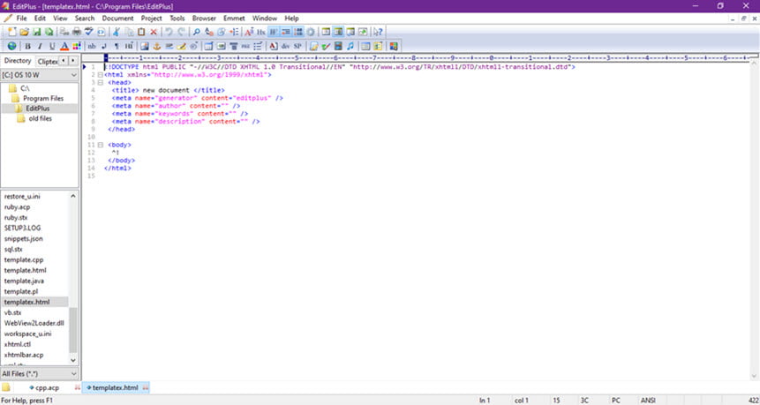Image resolution: width=760 pixels, height=405 pixels.
Task: Select the templatex.html document tab
Action: tap(115, 387)
